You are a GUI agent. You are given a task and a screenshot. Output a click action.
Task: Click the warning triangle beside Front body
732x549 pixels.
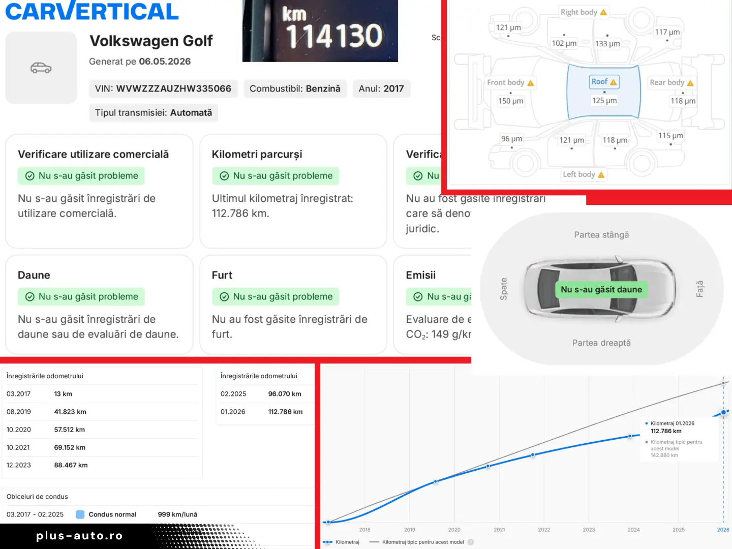tap(531, 83)
